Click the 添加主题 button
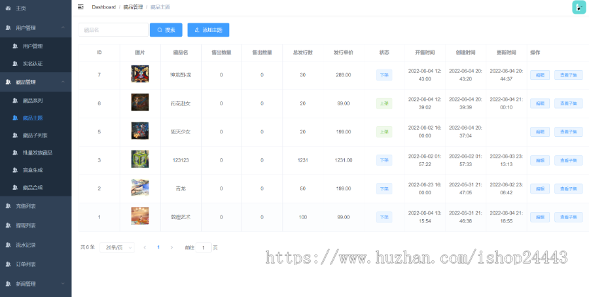This screenshot has width=589, height=297. [x=209, y=30]
